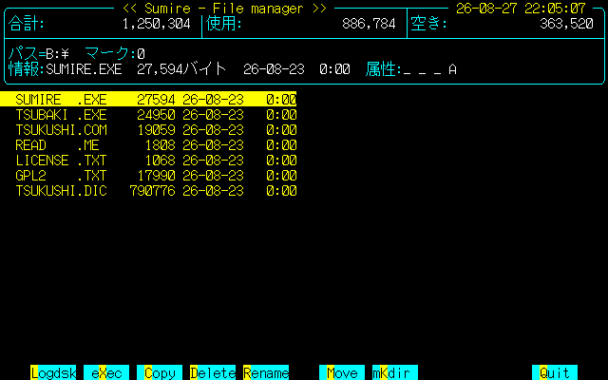Select the mKdir command
Image resolution: width=608 pixels, height=380 pixels.
(x=395, y=372)
